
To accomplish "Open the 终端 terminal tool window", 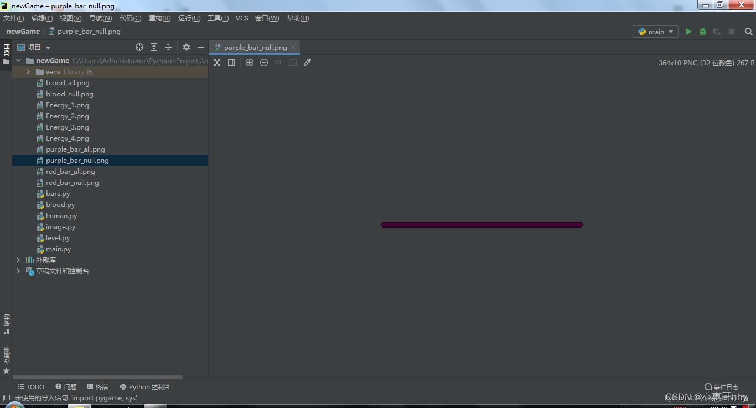I will [97, 387].
